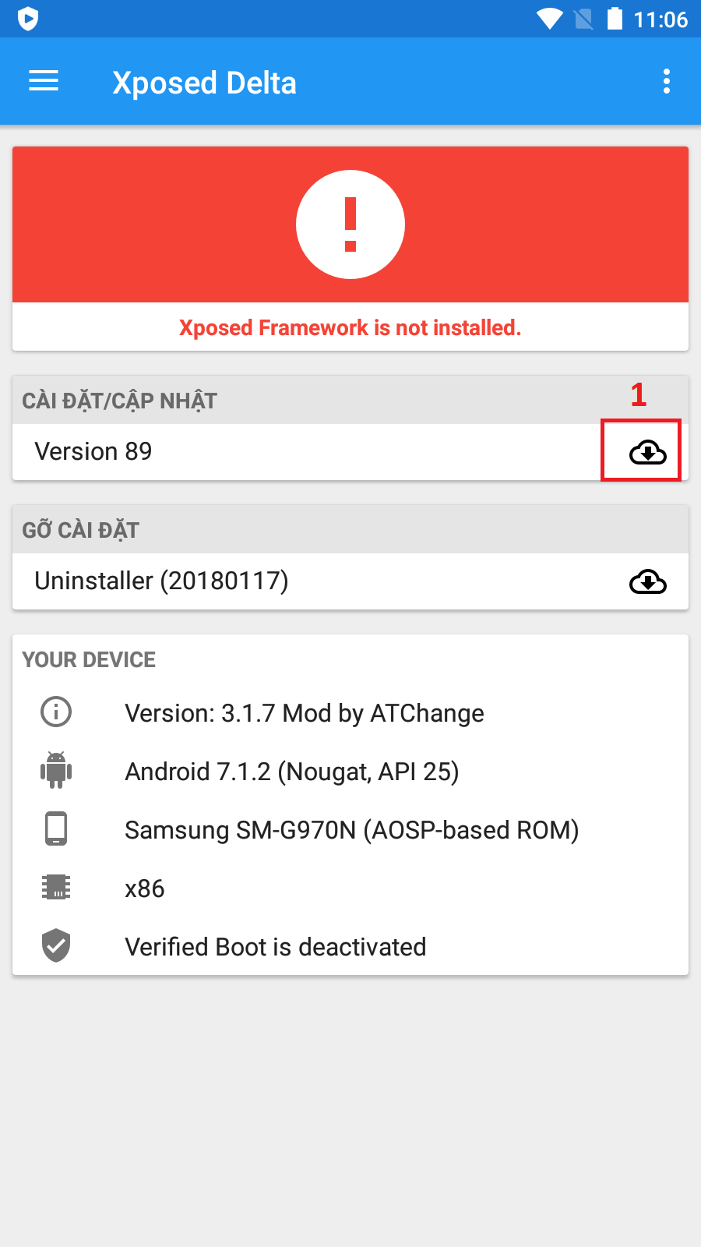701x1247 pixels.
Task: Tap the shield icon in the status bar
Action: [28, 18]
